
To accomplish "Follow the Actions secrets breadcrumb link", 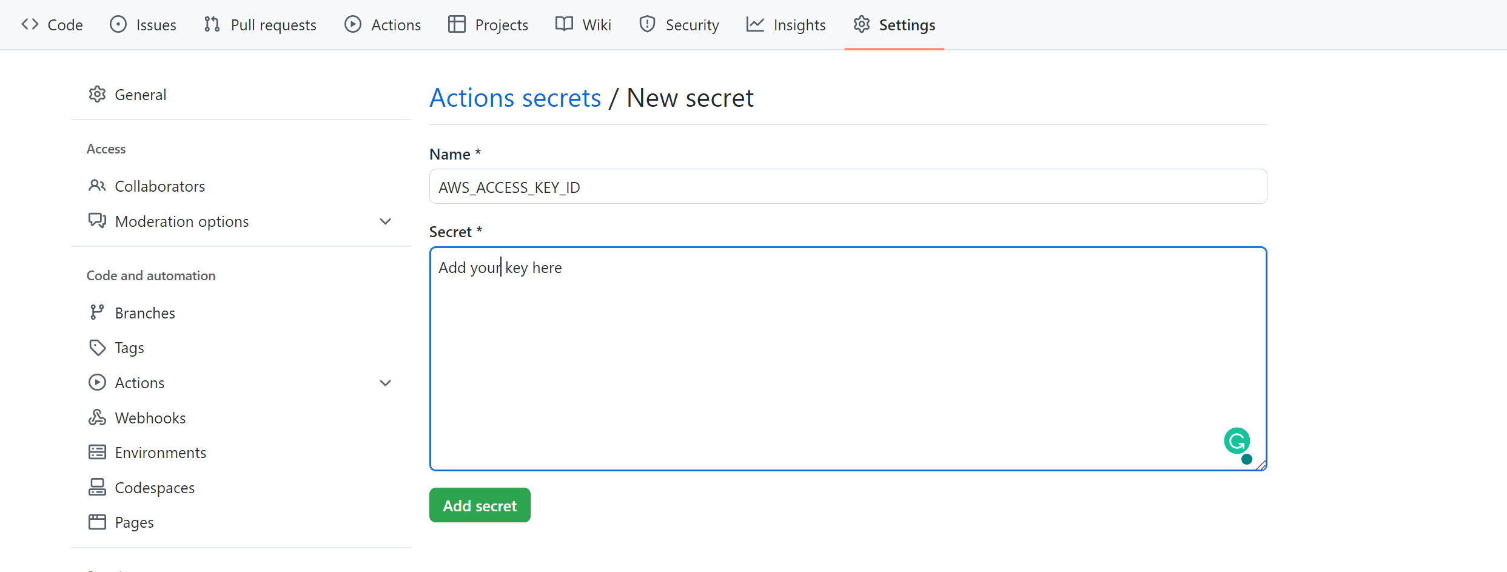I will tap(515, 98).
